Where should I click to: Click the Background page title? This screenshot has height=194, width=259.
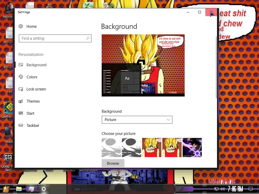coord(119,26)
